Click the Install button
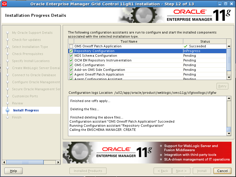Viewport: 236px width, 177px height. click(202, 171)
